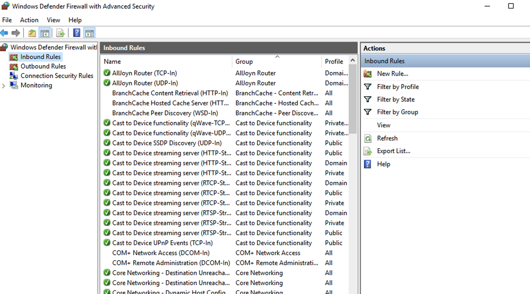Click the rules list scrollbar up arrow
Image resolution: width=530 pixels, height=294 pixels.
click(353, 60)
